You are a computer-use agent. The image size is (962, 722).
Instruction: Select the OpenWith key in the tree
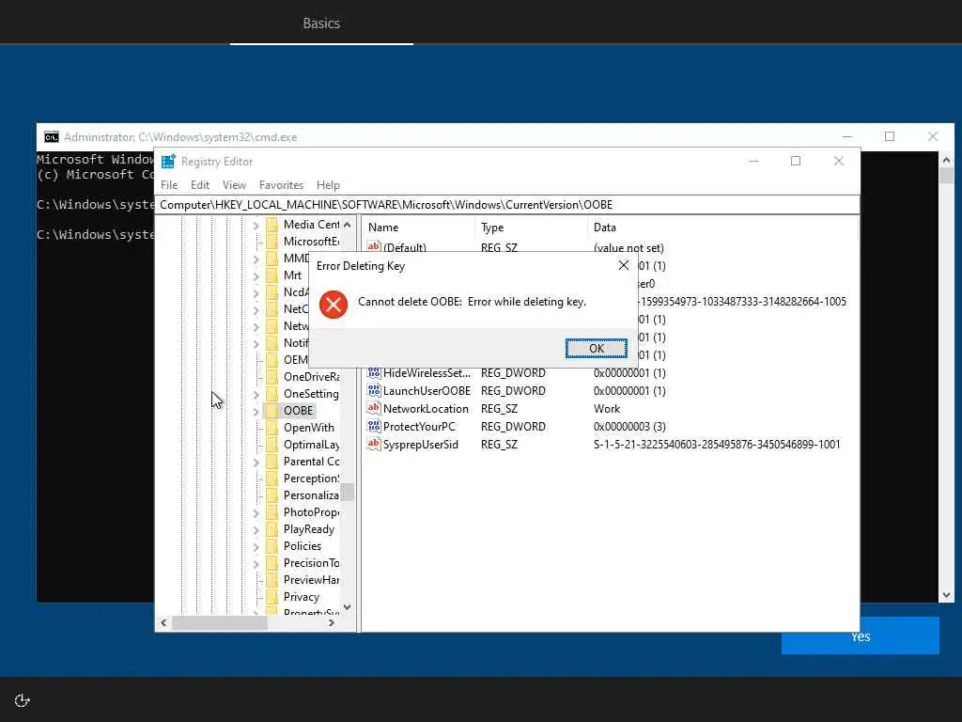pos(308,428)
